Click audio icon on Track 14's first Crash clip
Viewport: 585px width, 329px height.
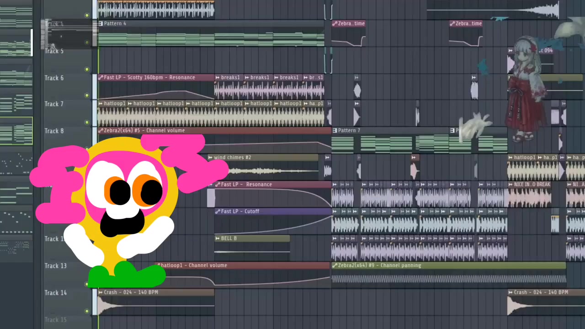point(101,292)
